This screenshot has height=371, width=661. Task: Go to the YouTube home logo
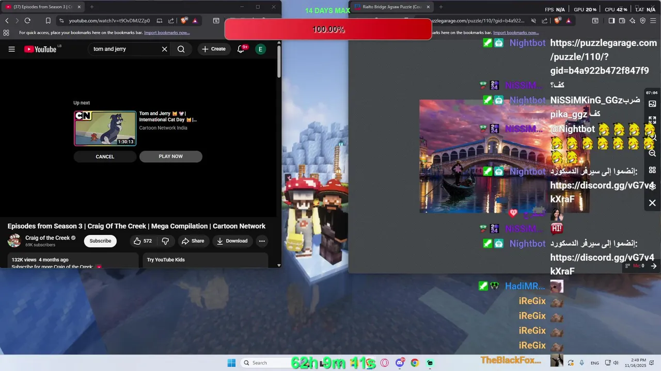pyautogui.click(x=40, y=49)
